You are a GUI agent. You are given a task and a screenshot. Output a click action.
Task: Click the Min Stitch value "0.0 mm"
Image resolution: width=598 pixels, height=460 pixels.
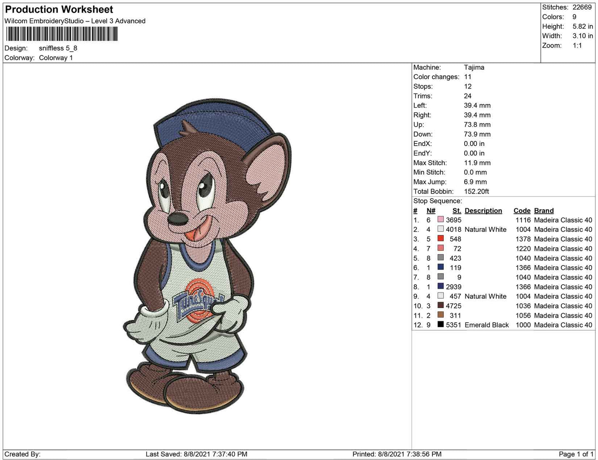tap(475, 172)
